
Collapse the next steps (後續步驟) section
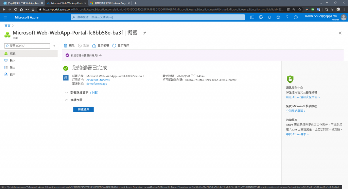(74, 100)
